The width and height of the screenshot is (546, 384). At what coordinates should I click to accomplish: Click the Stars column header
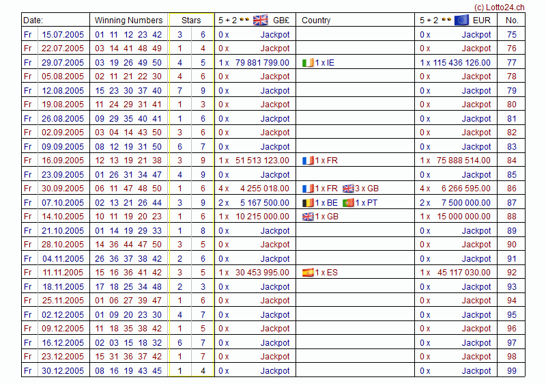point(191,20)
